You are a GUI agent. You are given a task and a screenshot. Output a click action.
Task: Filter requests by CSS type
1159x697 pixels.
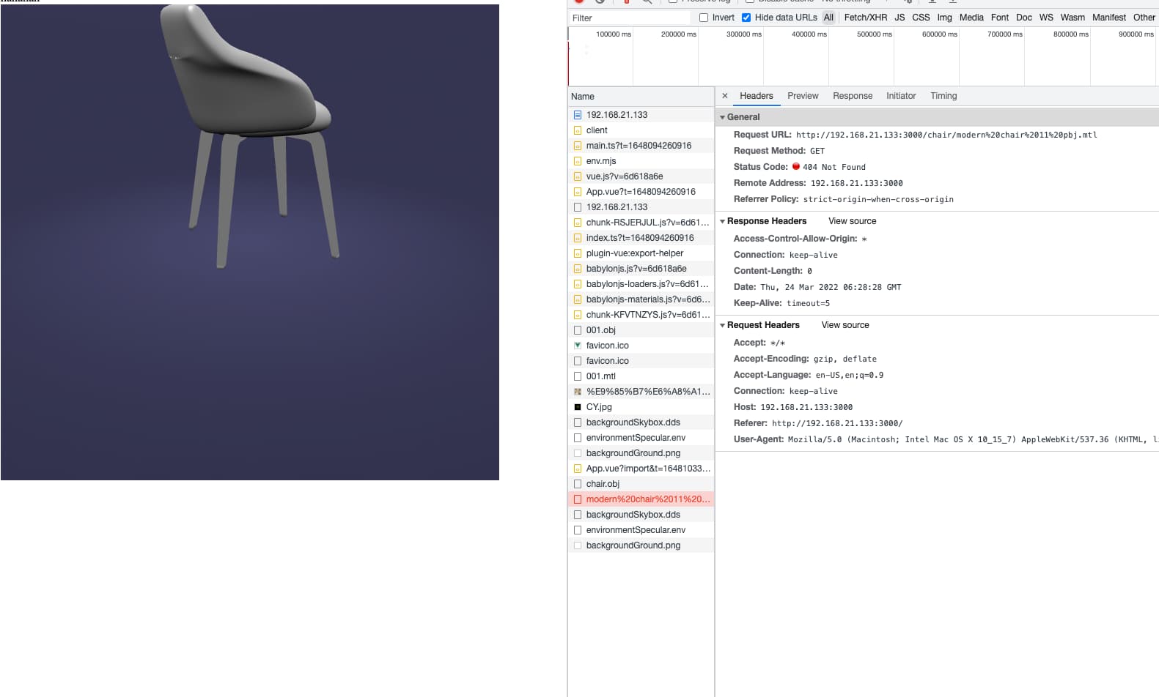[x=921, y=18]
